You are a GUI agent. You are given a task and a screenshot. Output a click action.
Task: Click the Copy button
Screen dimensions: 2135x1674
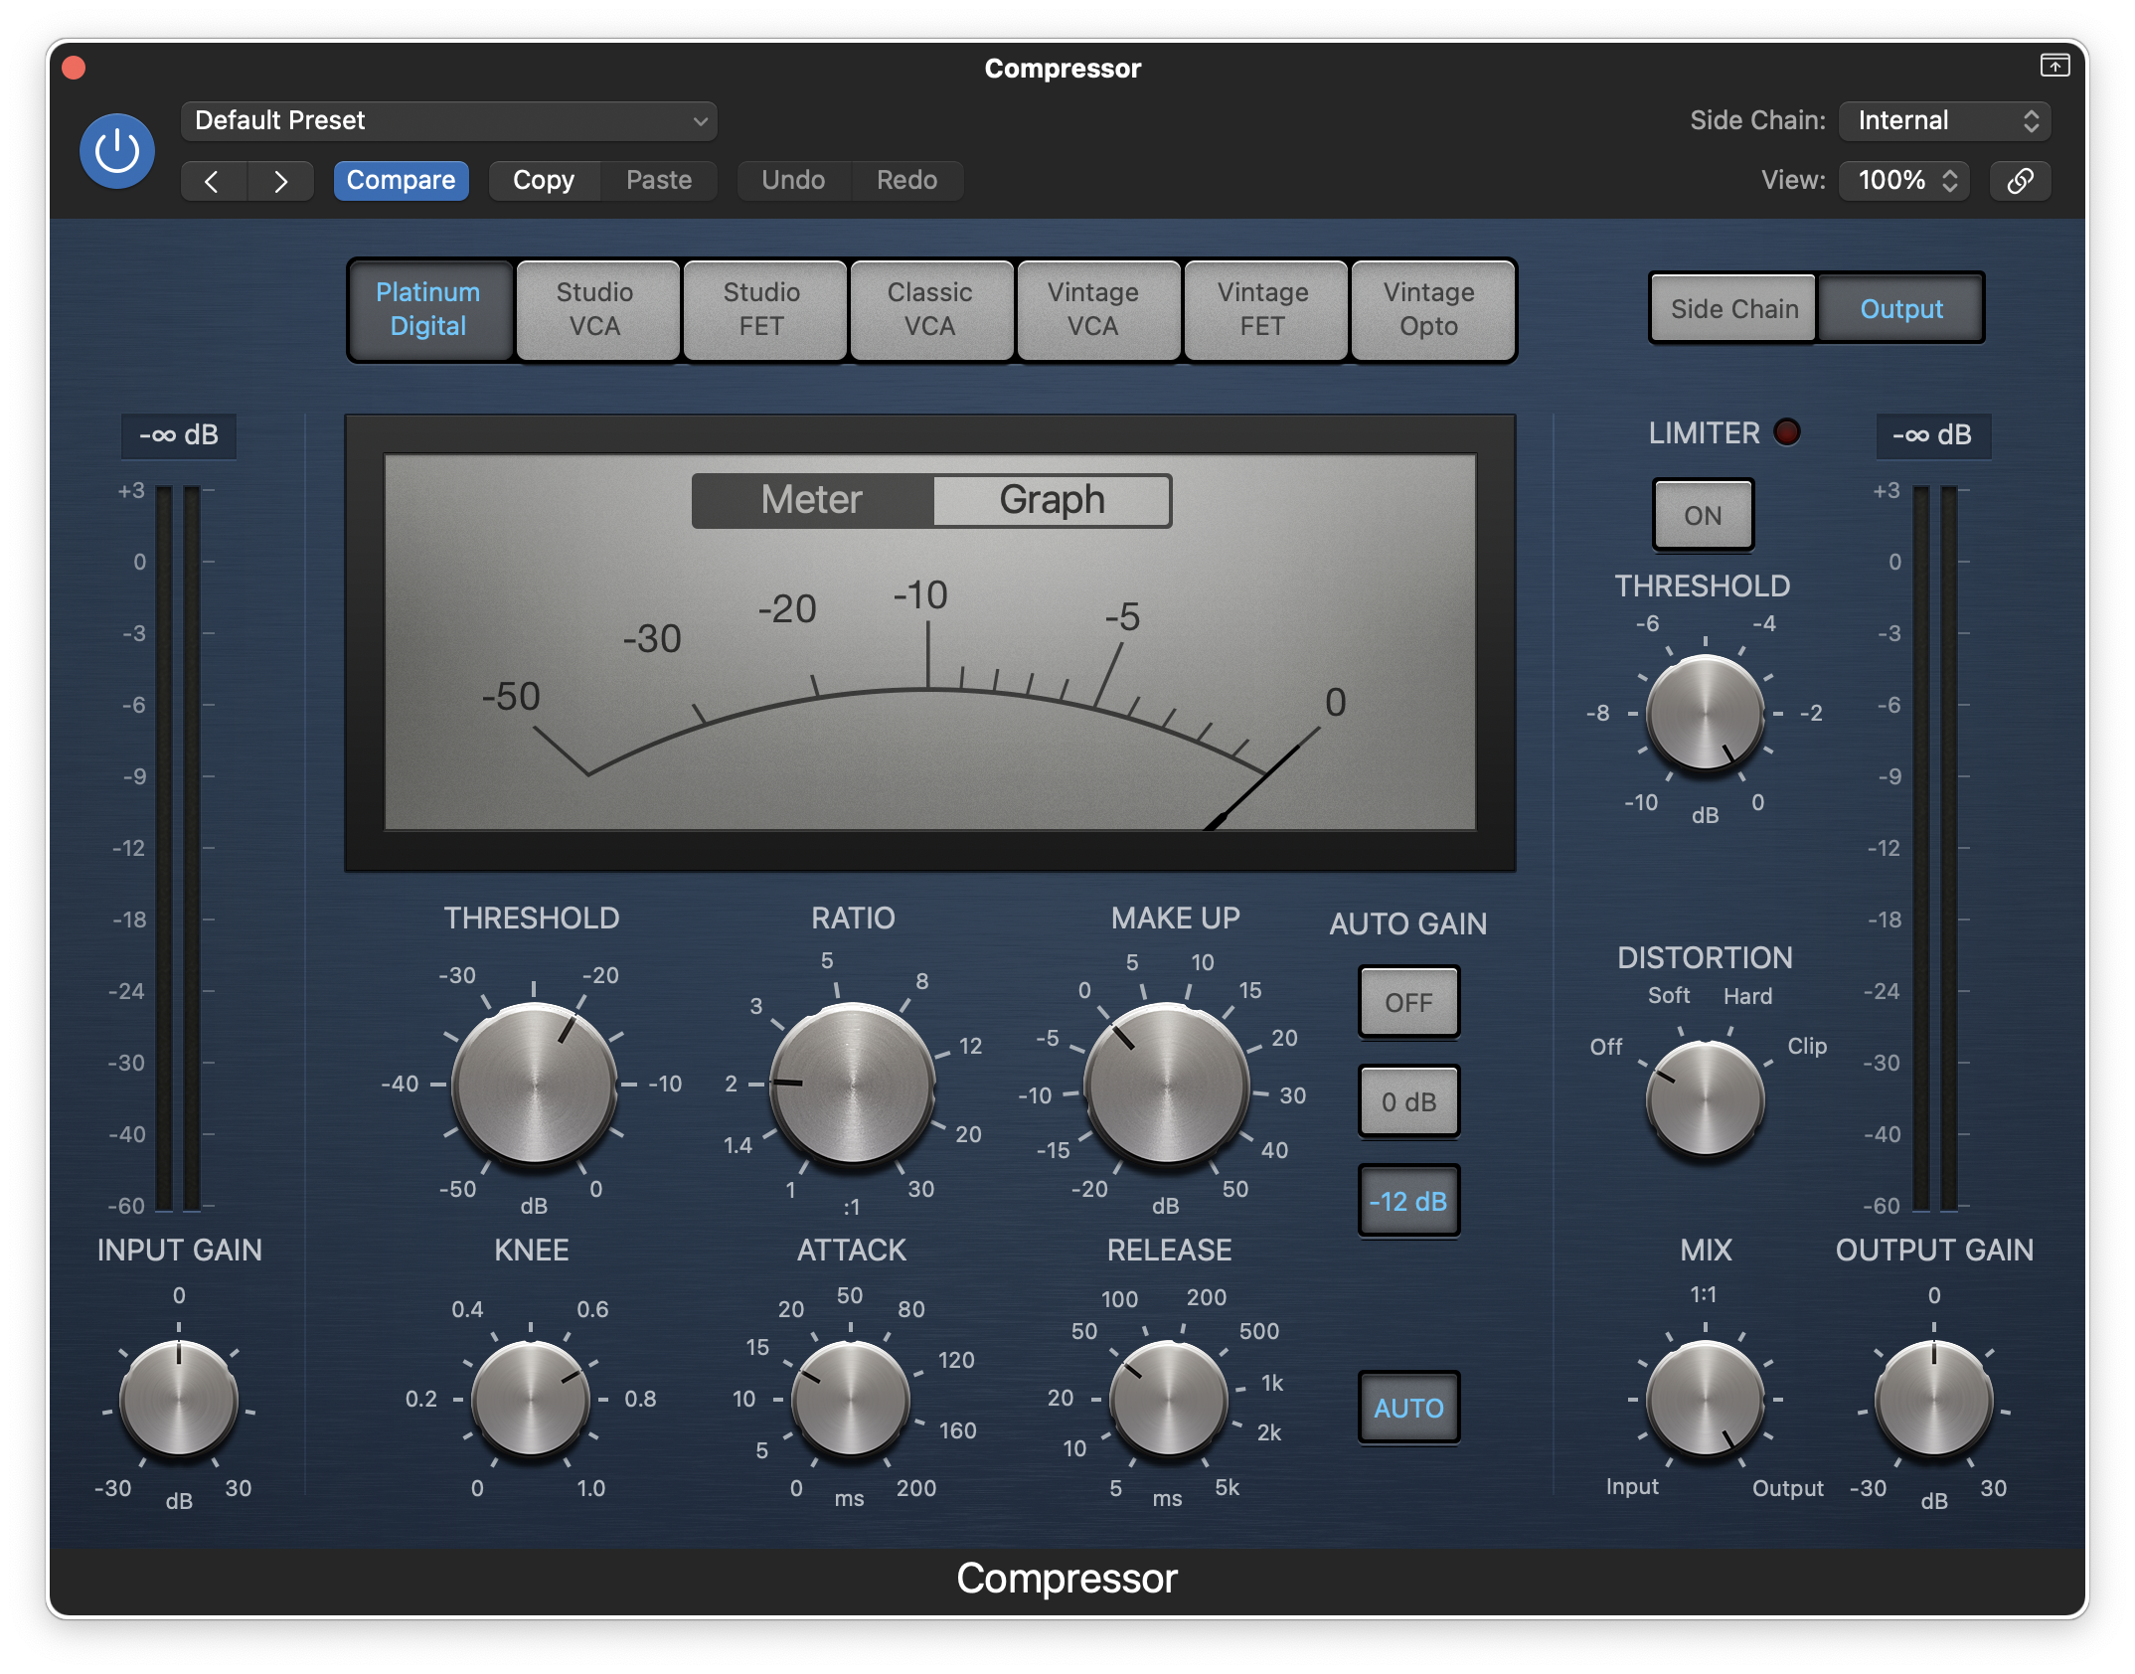pyautogui.click(x=544, y=181)
